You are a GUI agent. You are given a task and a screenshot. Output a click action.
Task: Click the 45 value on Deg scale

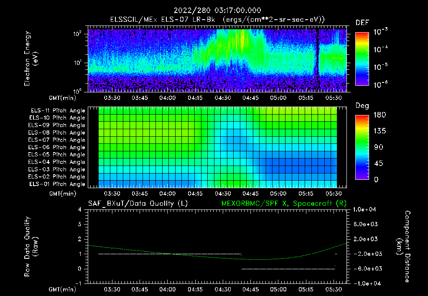coord(379,163)
